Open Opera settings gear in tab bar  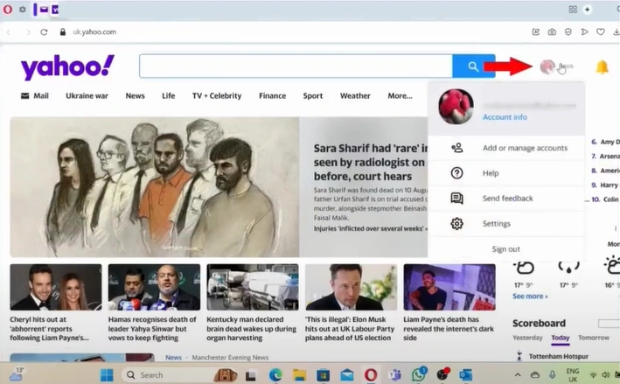23,9
